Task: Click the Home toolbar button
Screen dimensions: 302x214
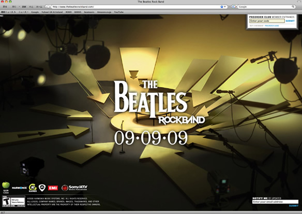Action: [x=39, y=7]
